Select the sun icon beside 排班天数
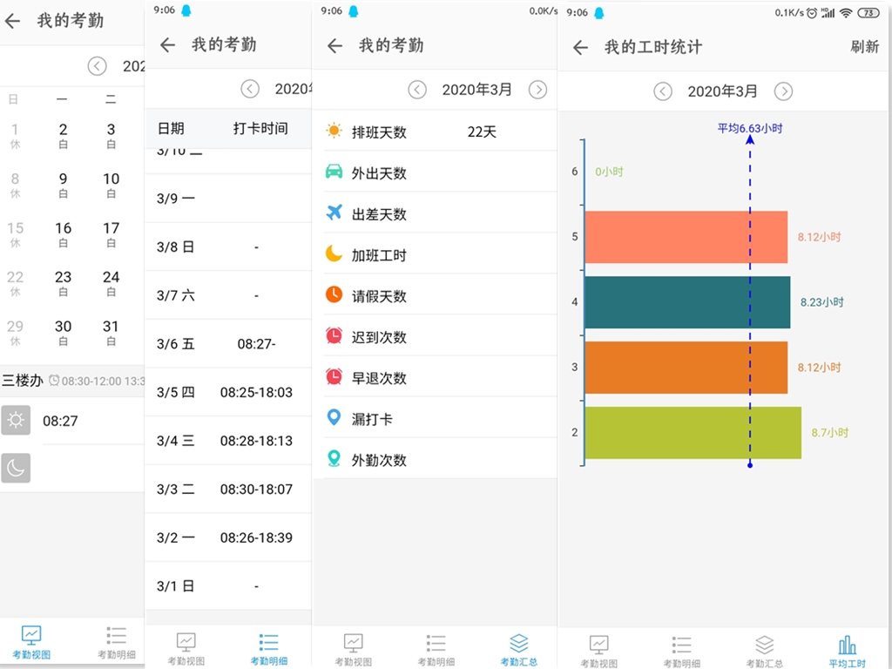Viewport: 892px width, 669px height. [334, 132]
